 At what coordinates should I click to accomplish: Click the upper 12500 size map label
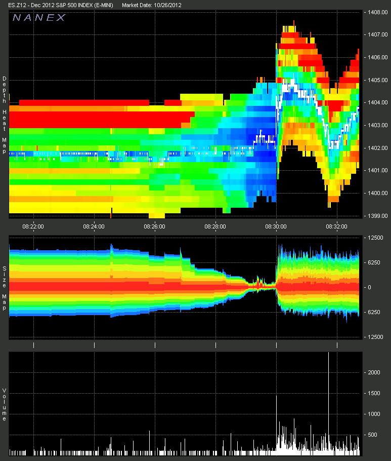375,238
